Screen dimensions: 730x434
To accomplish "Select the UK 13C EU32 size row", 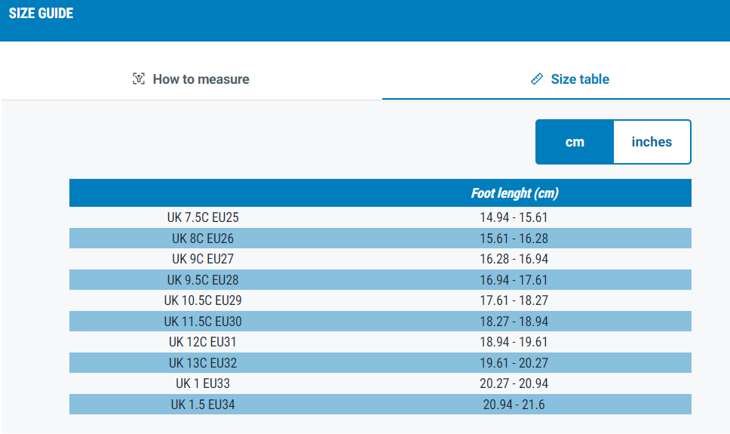I will 380,363.
